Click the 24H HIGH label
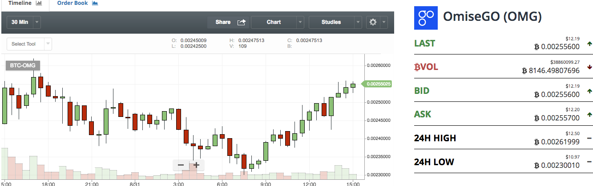This screenshot has width=593, height=186. pyautogui.click(x=435, y=138)
